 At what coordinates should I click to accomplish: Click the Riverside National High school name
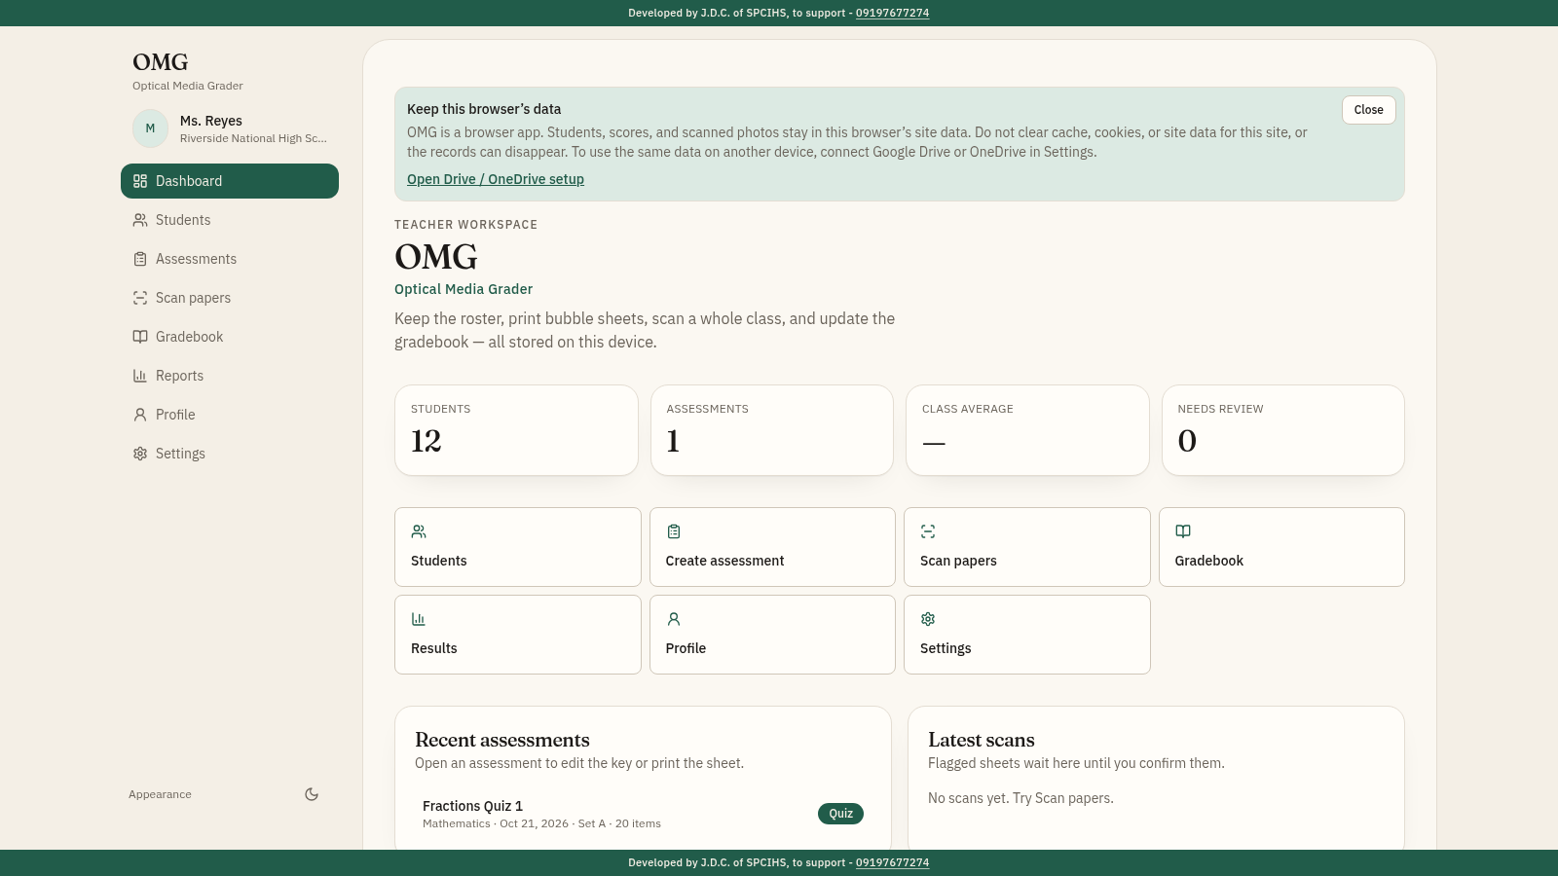coord(253,138)
